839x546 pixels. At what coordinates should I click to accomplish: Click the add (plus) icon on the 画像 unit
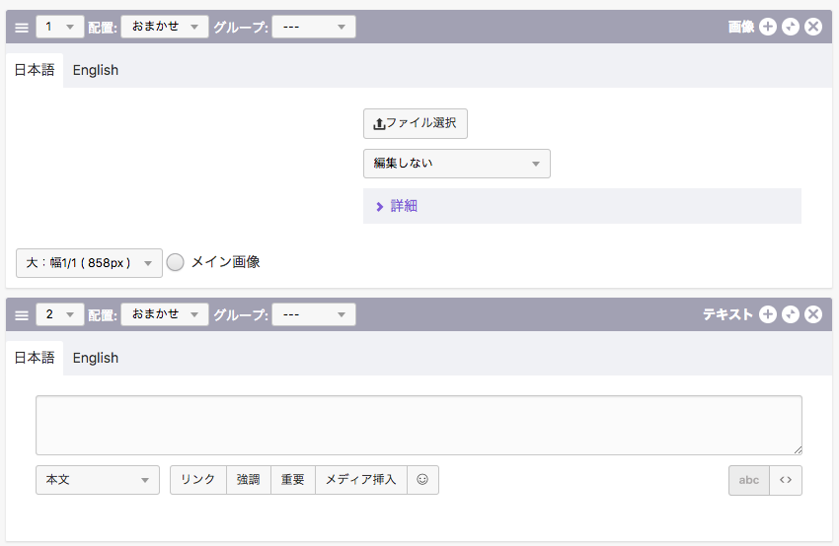click(x=768, y=27)
